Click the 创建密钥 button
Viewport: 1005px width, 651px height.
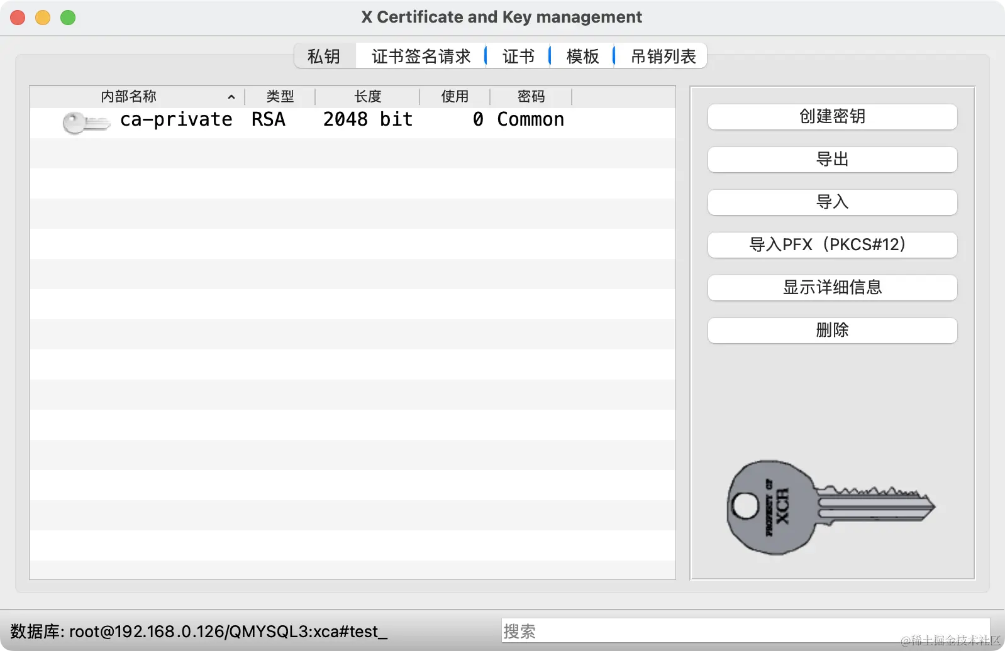tap(833, 117)
